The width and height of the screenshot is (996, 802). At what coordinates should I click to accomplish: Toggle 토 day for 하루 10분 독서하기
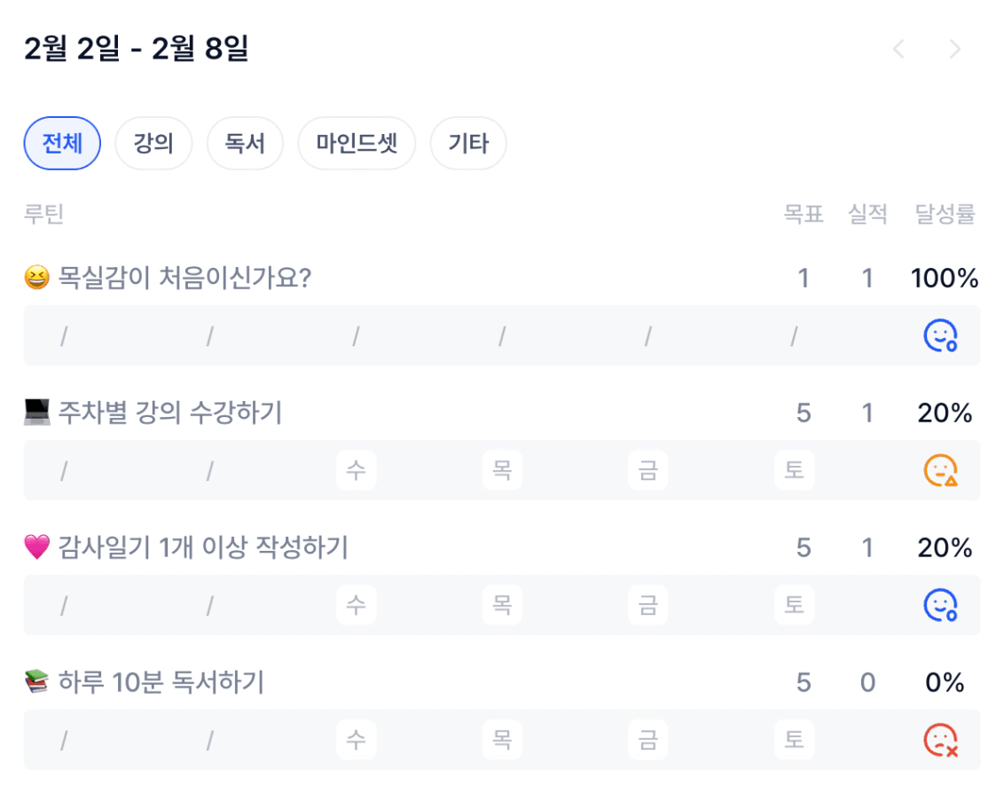(x=794, y=740)
